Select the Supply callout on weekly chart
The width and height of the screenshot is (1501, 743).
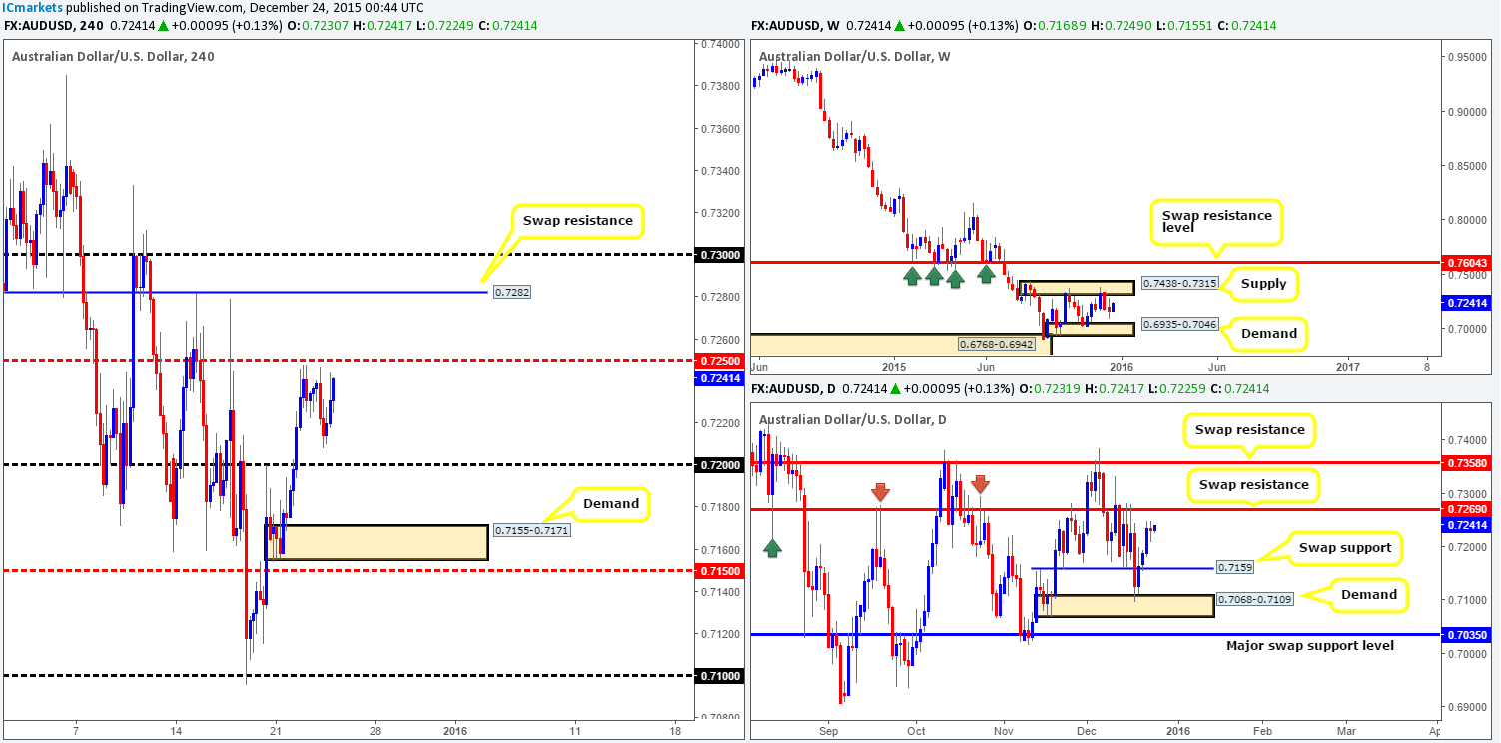point(1261,285)
